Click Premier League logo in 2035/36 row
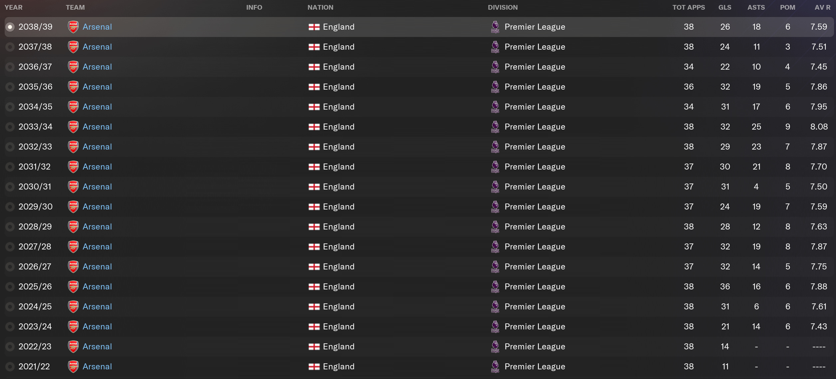The height and width of the screenshot is (379, 836). coord(495,87)
